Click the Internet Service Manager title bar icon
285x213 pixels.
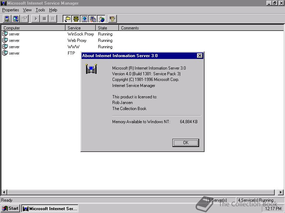point(4,3)
